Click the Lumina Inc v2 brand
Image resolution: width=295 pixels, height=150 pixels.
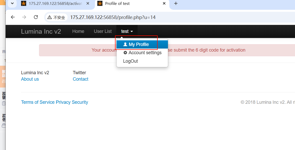[x=41, y=31]
